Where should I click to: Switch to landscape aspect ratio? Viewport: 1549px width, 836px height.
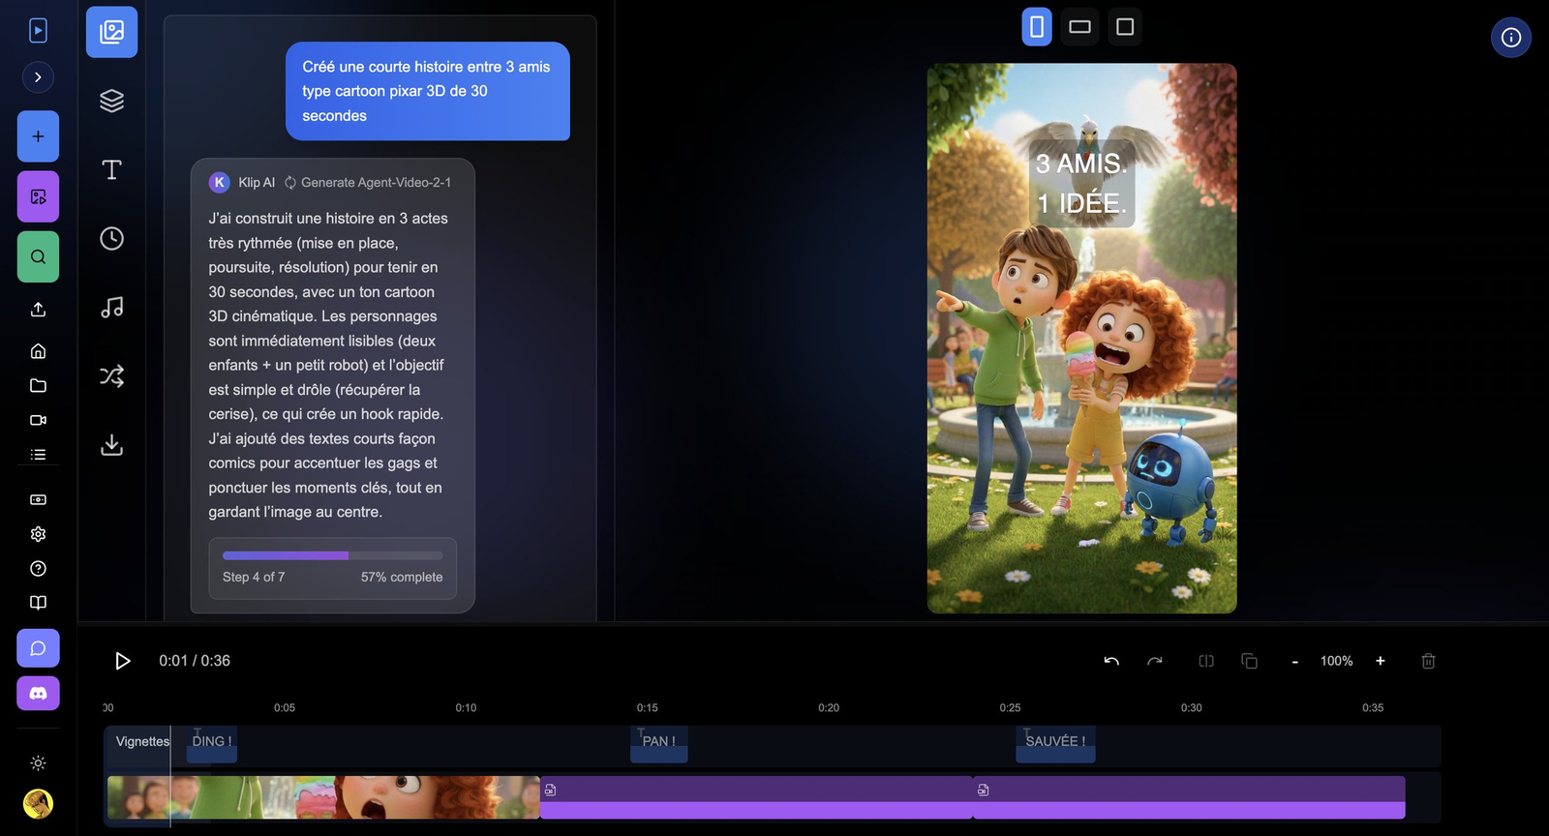pyautogui.click(x=1079, y=27)
